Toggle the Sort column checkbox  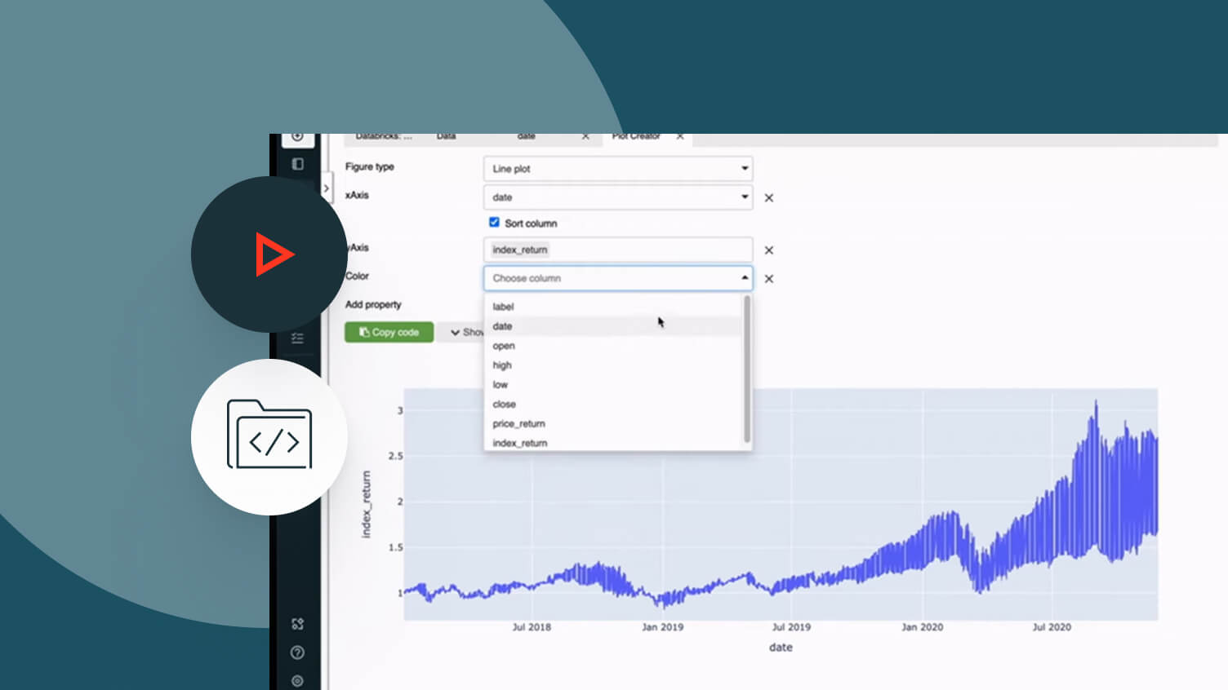click(x=494, y=222)
